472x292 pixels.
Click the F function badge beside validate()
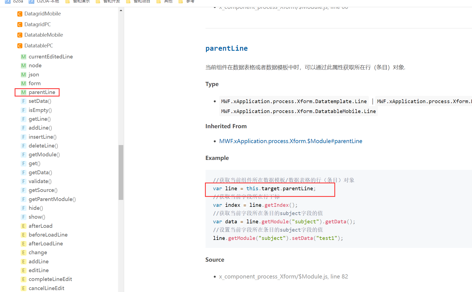coord(24,181)
